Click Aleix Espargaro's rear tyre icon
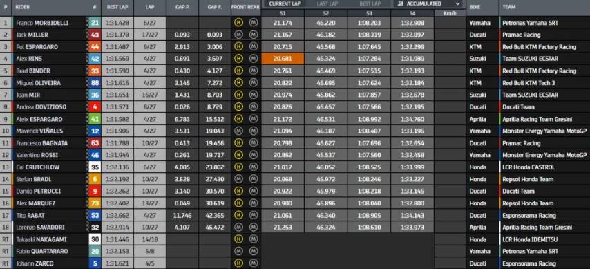 click(x=253, y=119)
